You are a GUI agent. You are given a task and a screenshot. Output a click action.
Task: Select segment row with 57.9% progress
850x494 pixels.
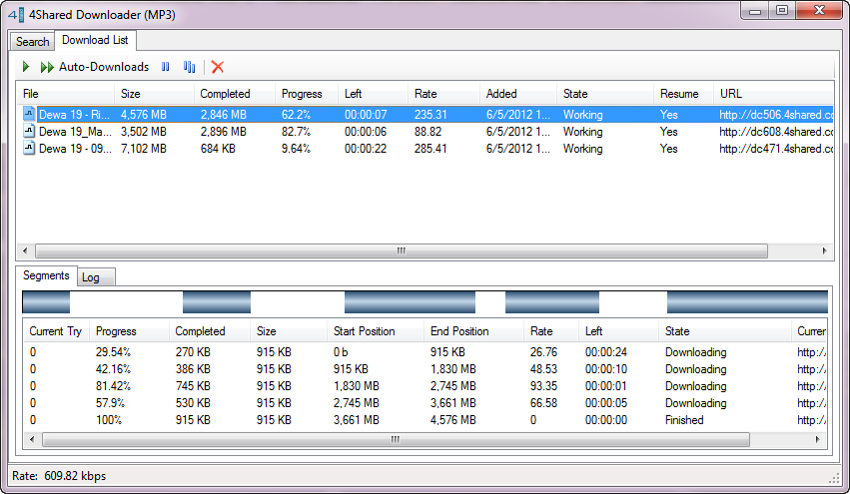(425, 403)
